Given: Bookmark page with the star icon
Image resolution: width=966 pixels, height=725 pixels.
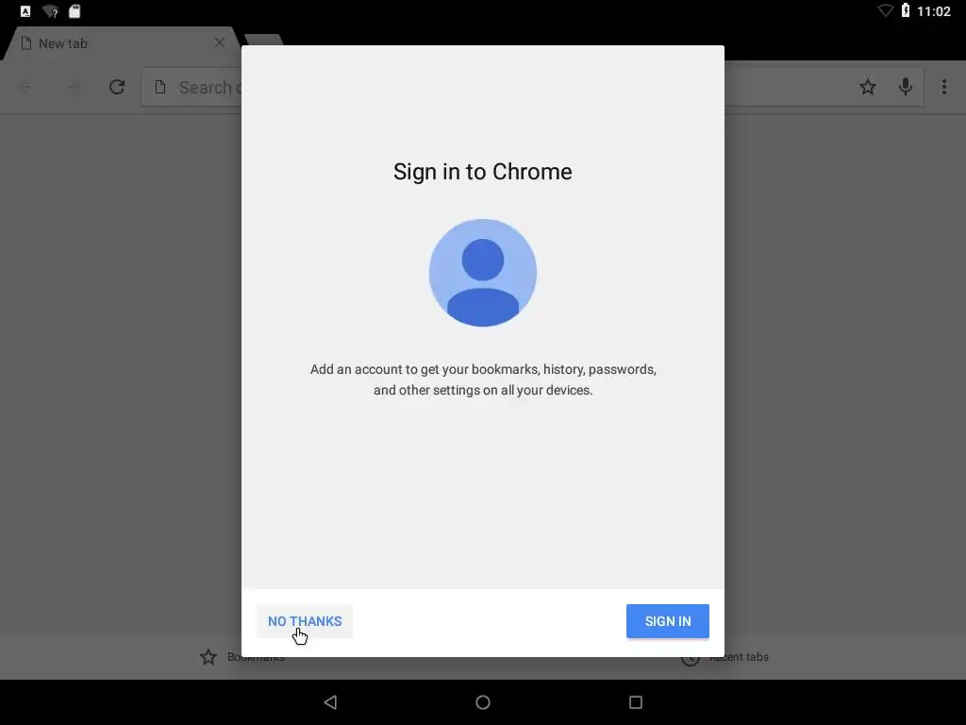Looking at the screenshot, I should click(x=868, y=87).
